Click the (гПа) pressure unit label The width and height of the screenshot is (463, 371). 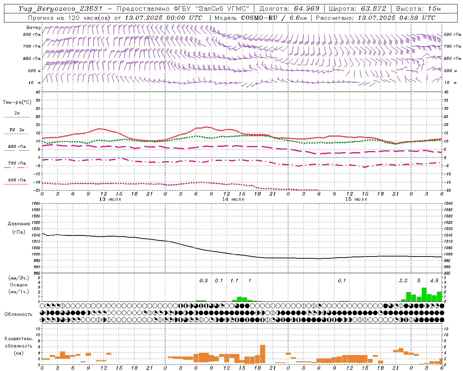click(19, 232)
